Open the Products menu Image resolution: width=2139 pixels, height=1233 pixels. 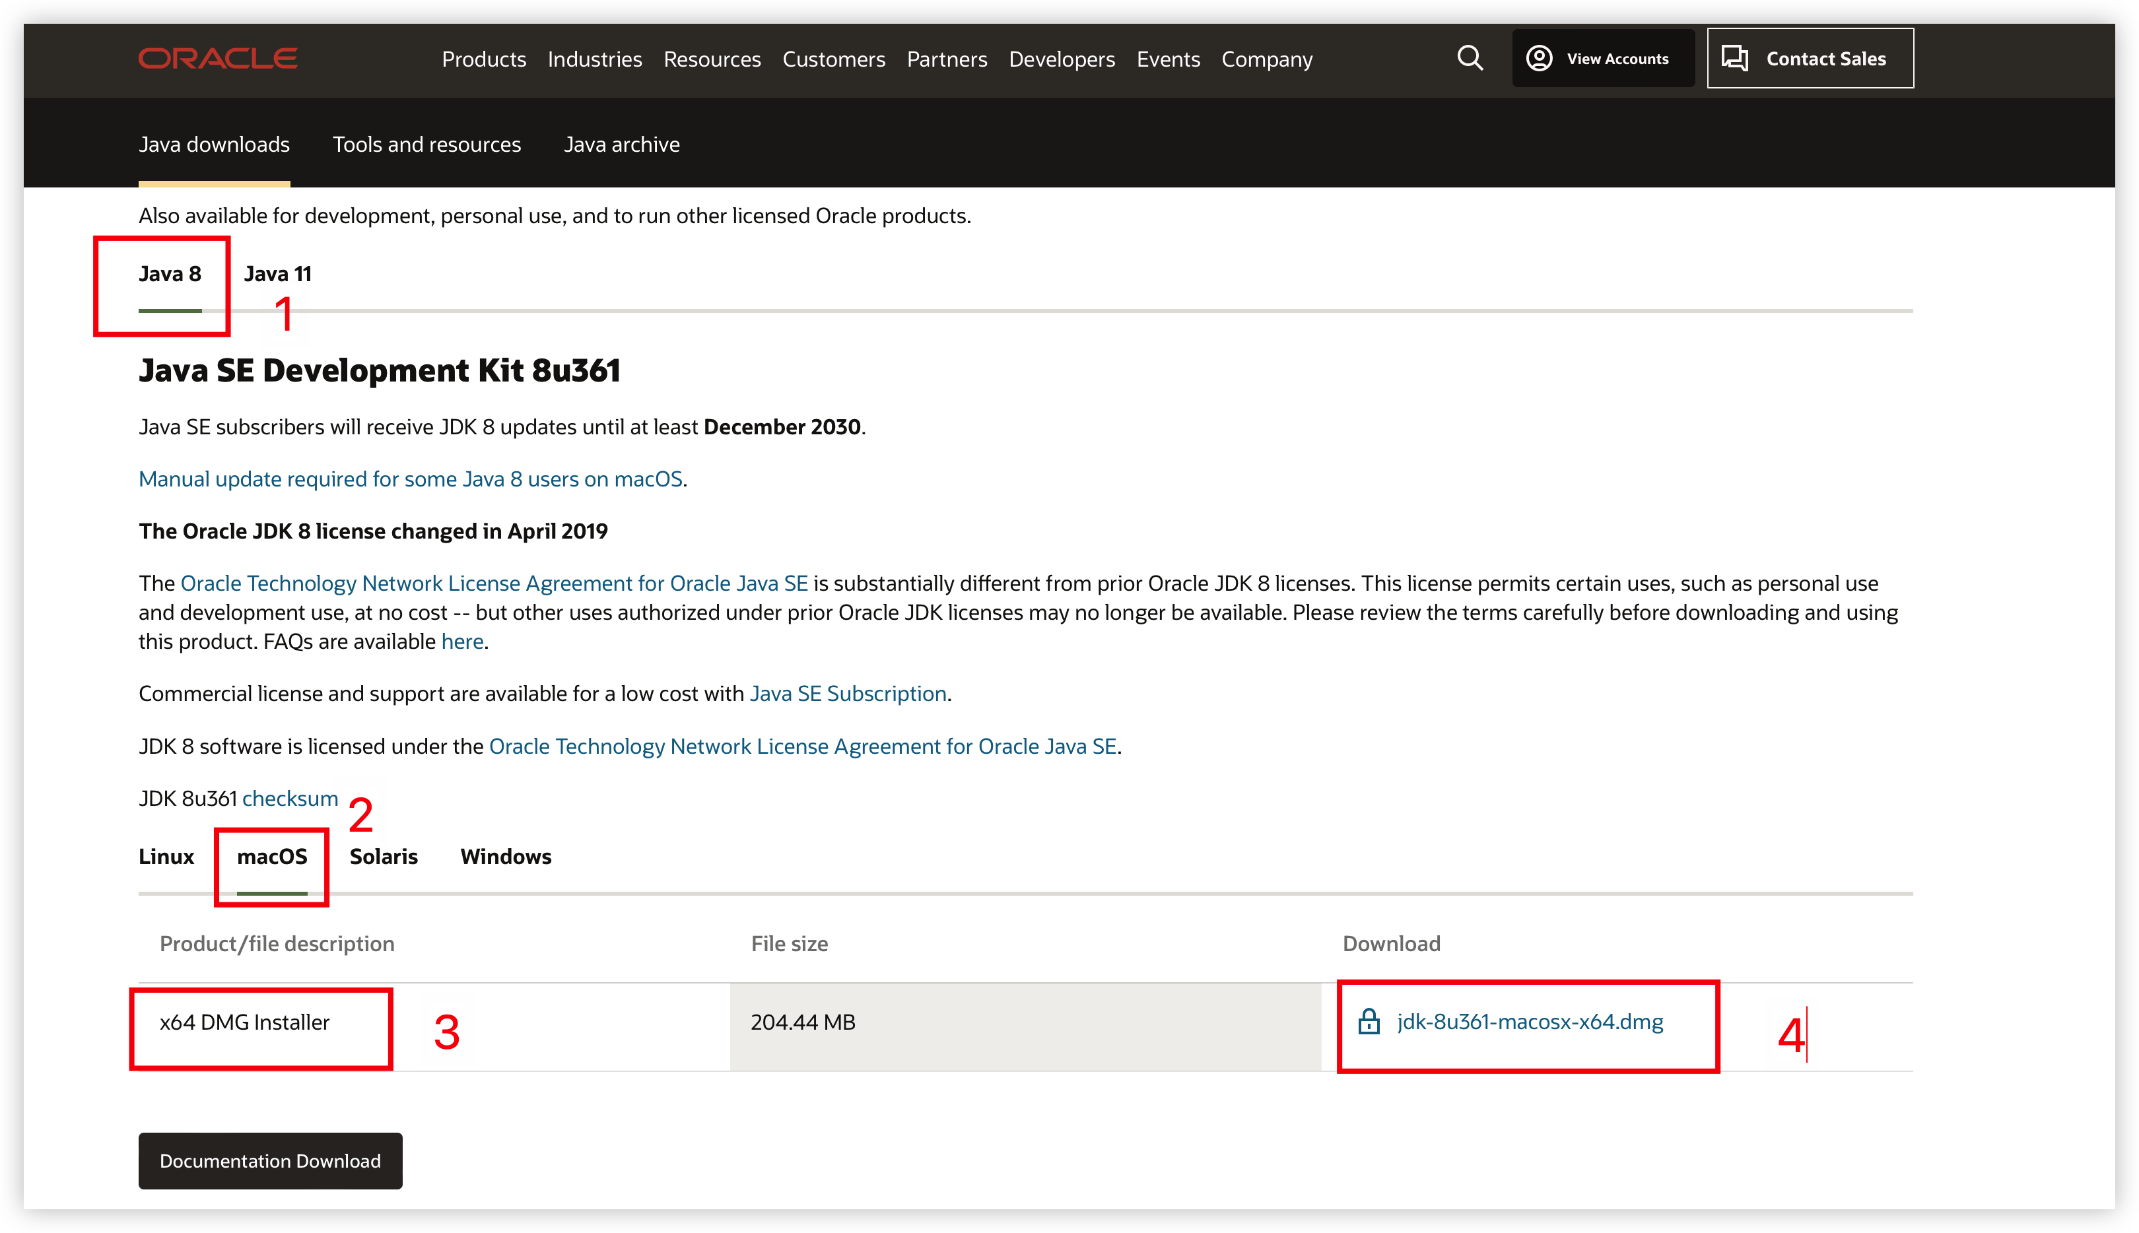click(x=483, y=59)
